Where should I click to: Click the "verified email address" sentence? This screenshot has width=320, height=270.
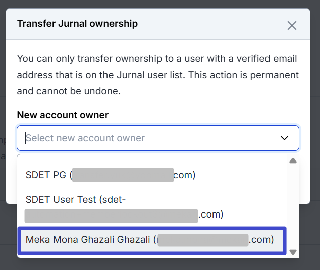pos(157,59)
